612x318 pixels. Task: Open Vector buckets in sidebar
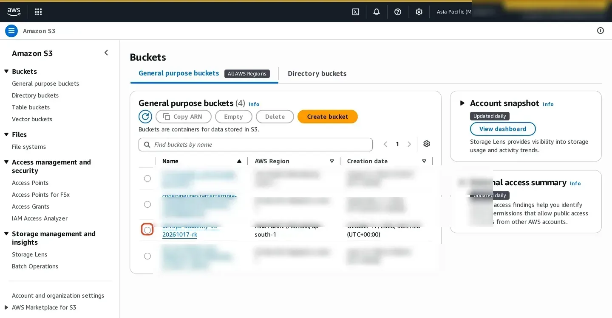coord(32,119)
